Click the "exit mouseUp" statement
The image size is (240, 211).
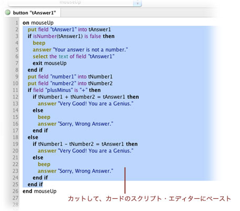[x=49, y=63]
